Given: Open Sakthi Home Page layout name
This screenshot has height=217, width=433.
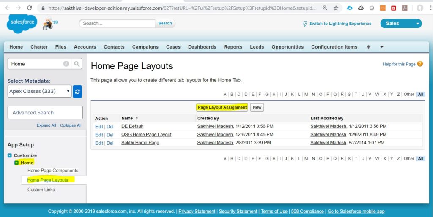Looking at the screenshot, I should [x=140, y=143].
